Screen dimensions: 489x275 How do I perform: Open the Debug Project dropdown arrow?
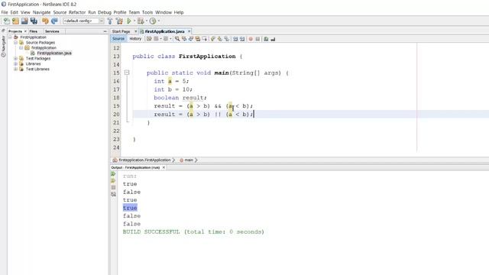[x=147, y=21]
